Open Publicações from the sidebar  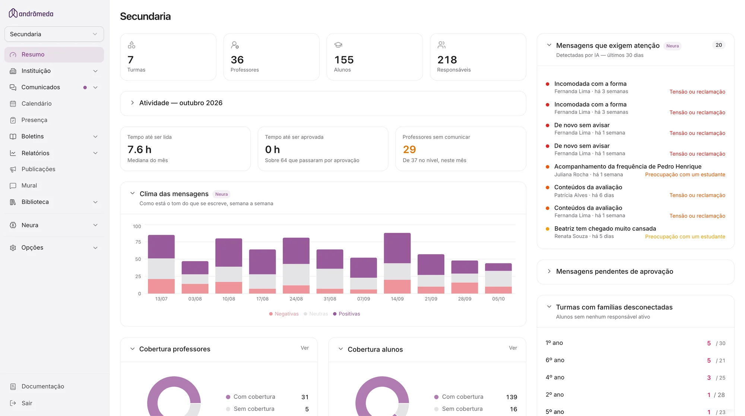(54, 169)
